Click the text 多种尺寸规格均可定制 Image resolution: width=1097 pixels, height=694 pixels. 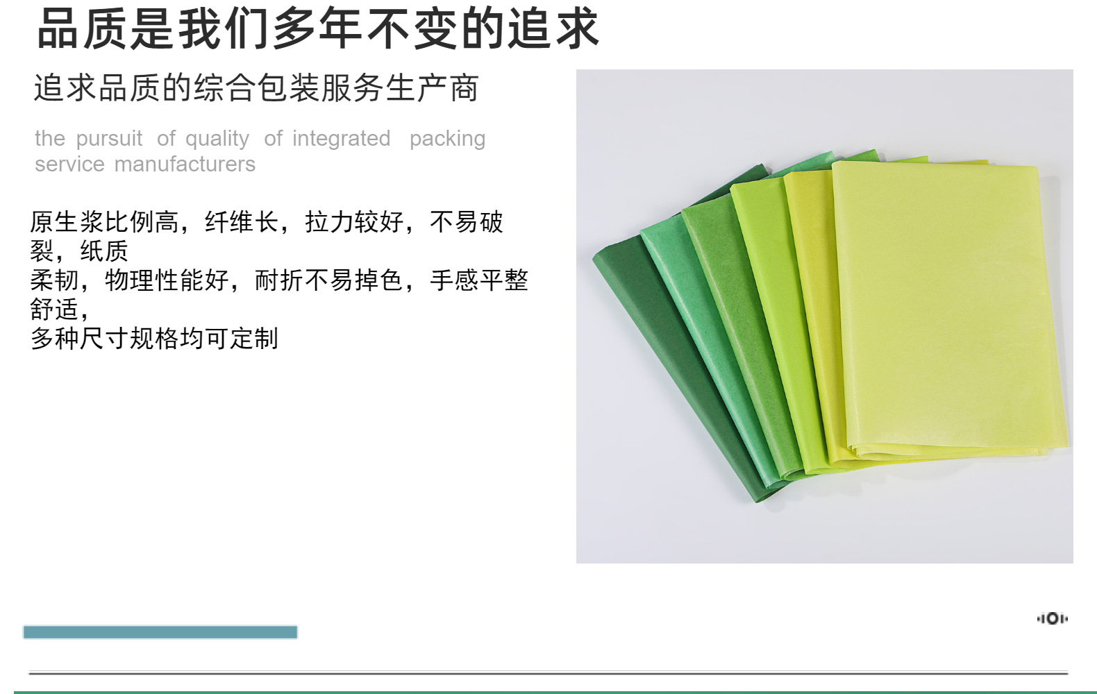[x=154, y=339]
